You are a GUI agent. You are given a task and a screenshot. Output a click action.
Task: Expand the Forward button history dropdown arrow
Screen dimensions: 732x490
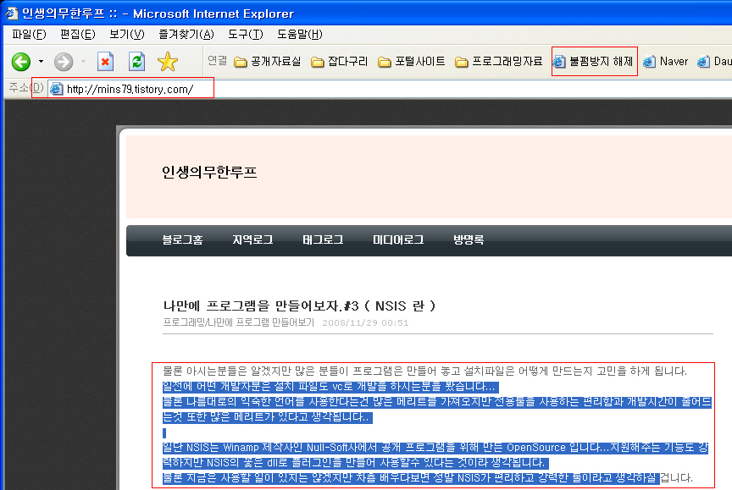coord(84,62)
